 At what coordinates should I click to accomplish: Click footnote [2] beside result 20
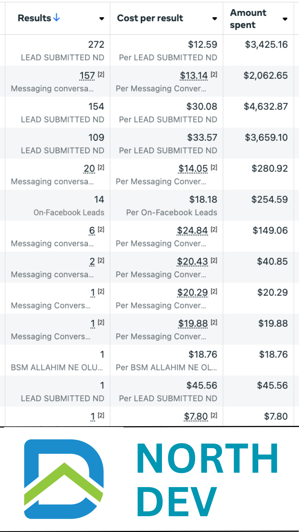(101, 167)
